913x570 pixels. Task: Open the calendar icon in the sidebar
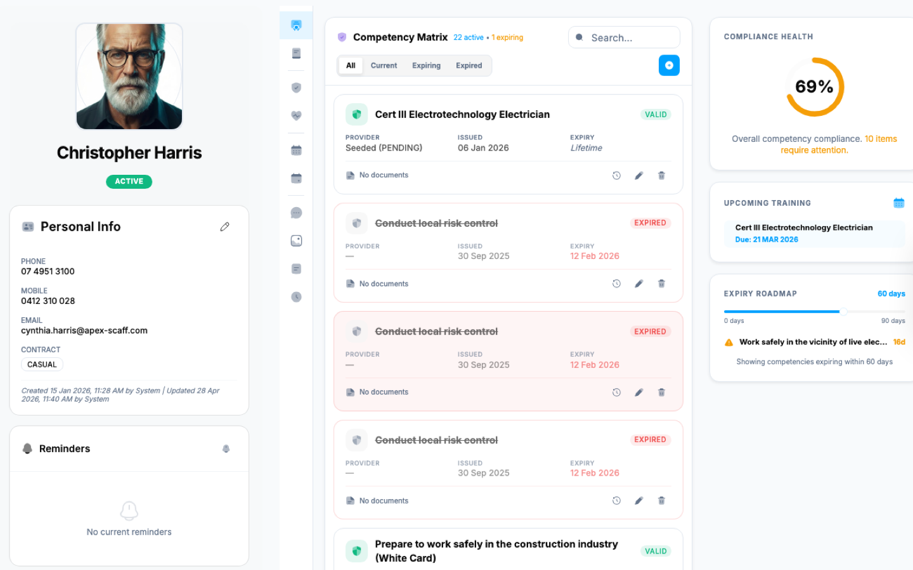(x=295, y=149)
